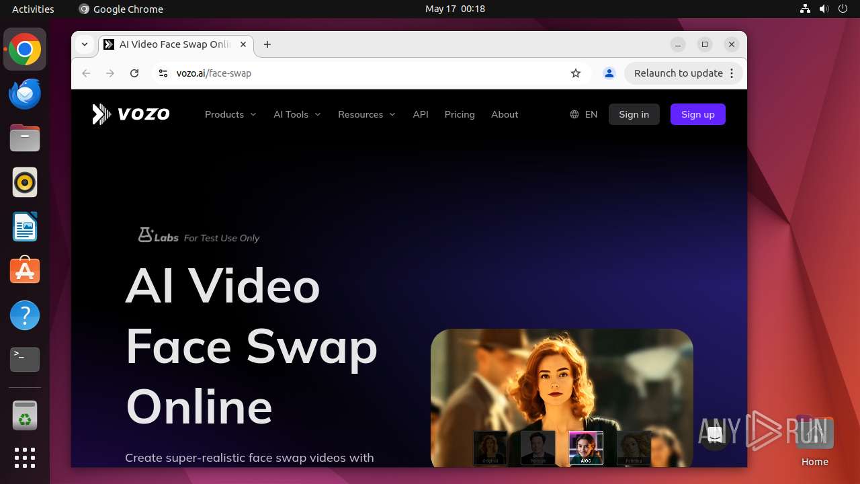Launch LibreOffice Writer from the dock
The height and width of the screenshot is (484, 860).
coord(25,227)
